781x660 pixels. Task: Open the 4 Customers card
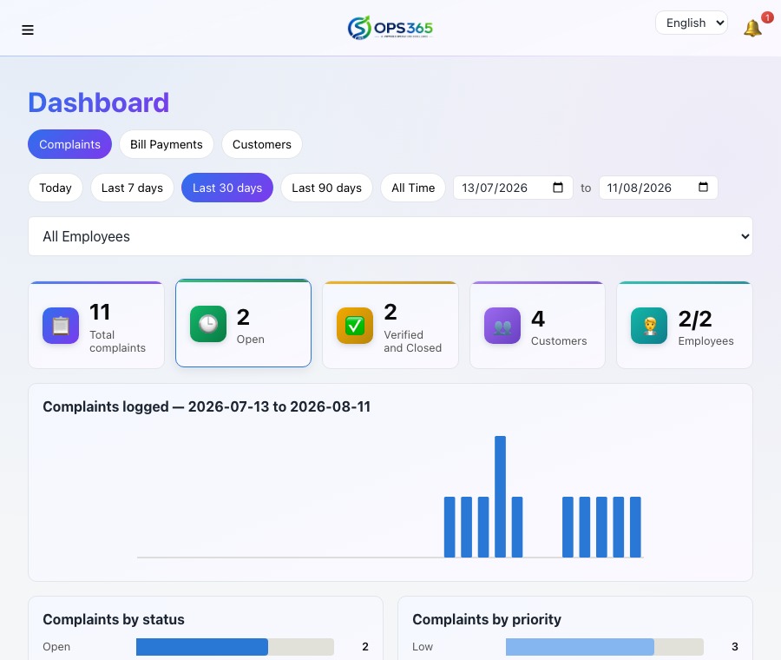click(x=537, y=325)
